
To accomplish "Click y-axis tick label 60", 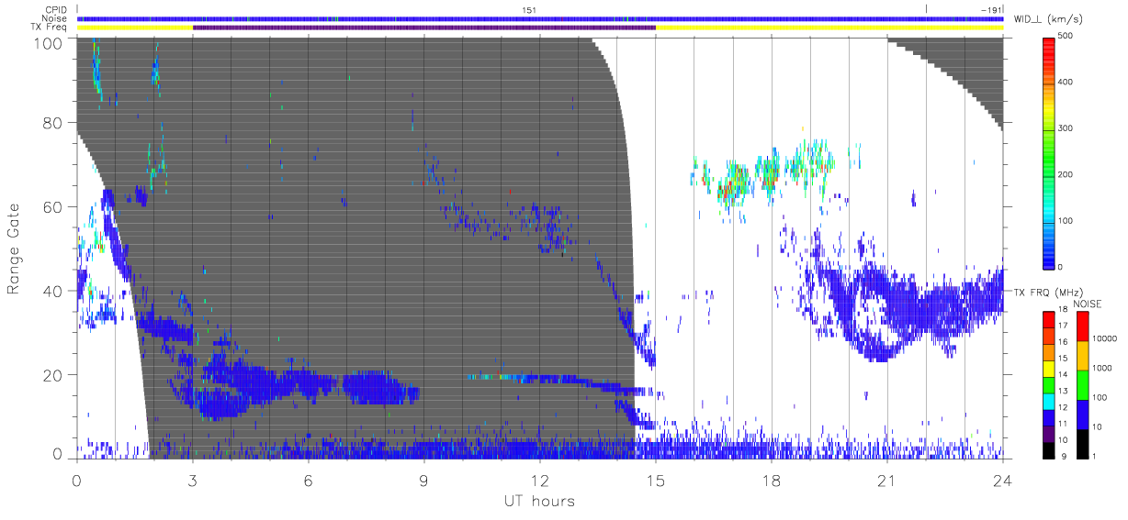I will tap(53, 208).
